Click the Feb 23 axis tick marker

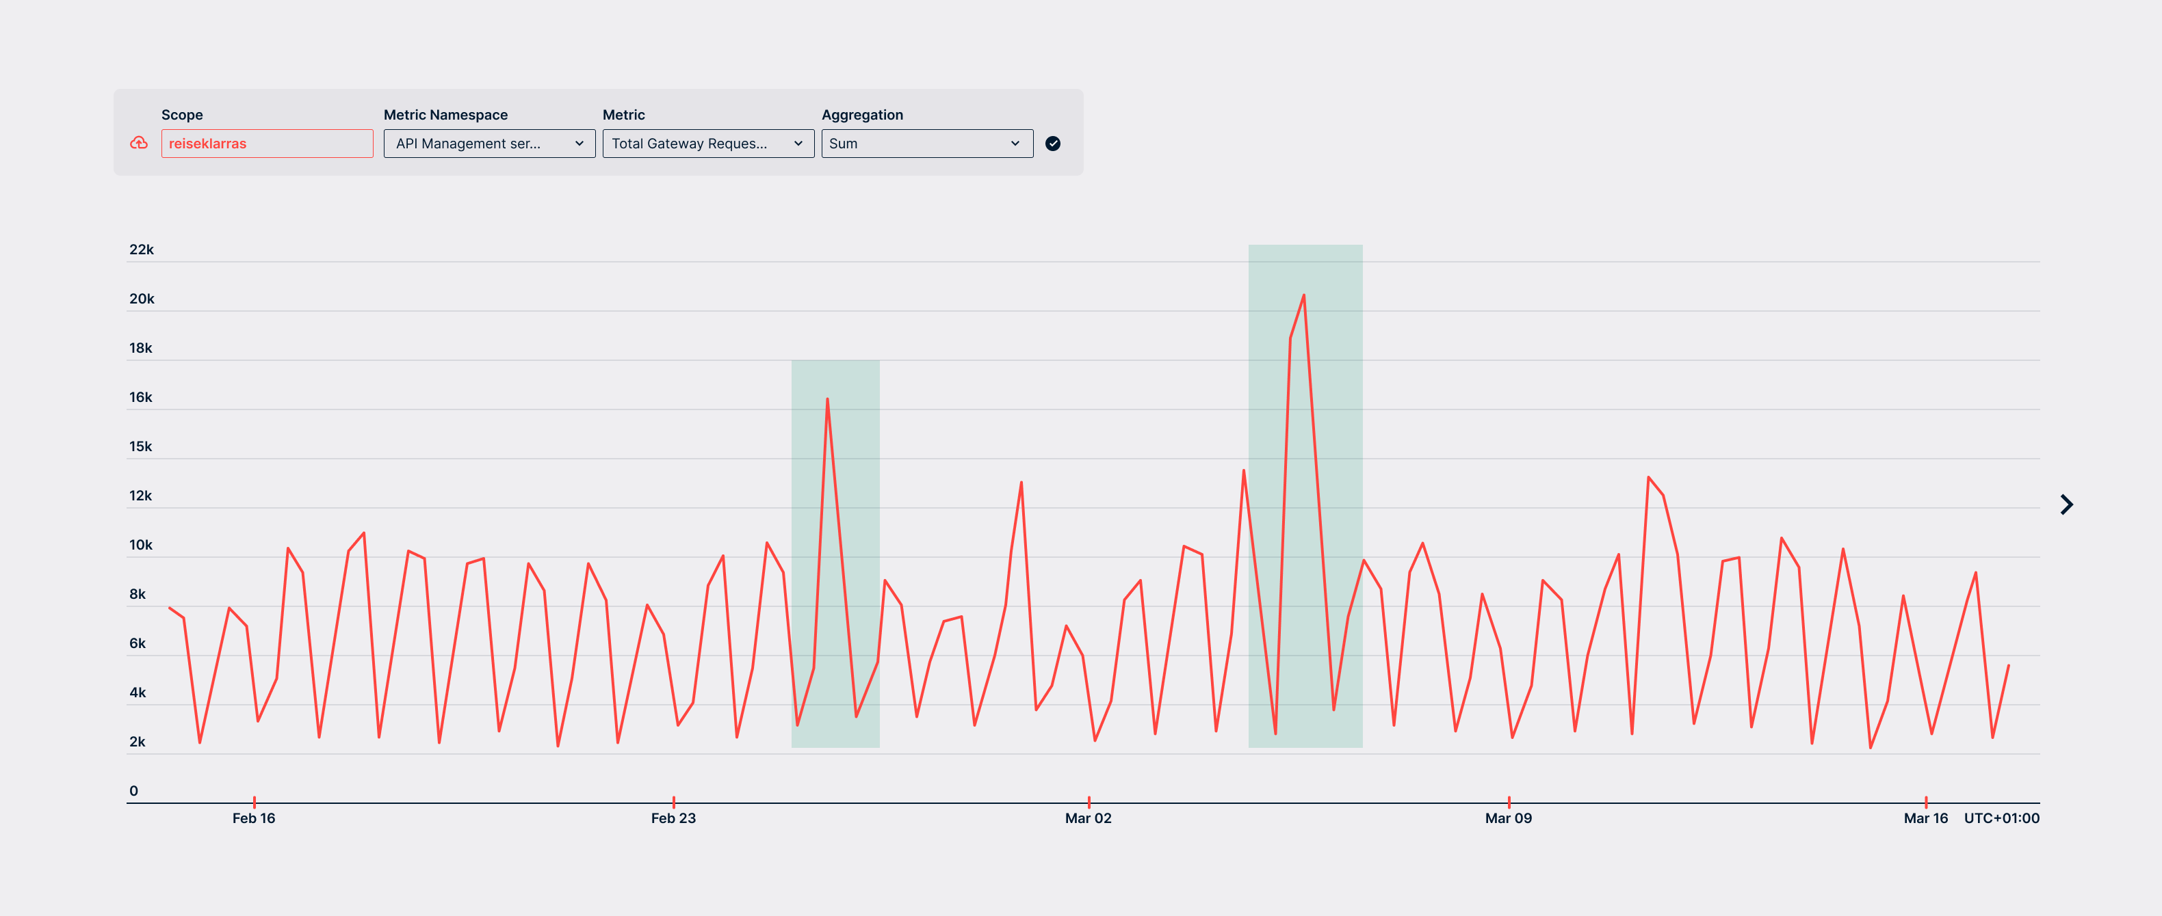674,802
